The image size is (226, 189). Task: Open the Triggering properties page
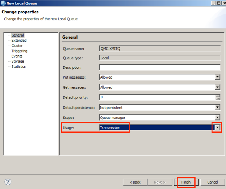click(x=19, y=51)
